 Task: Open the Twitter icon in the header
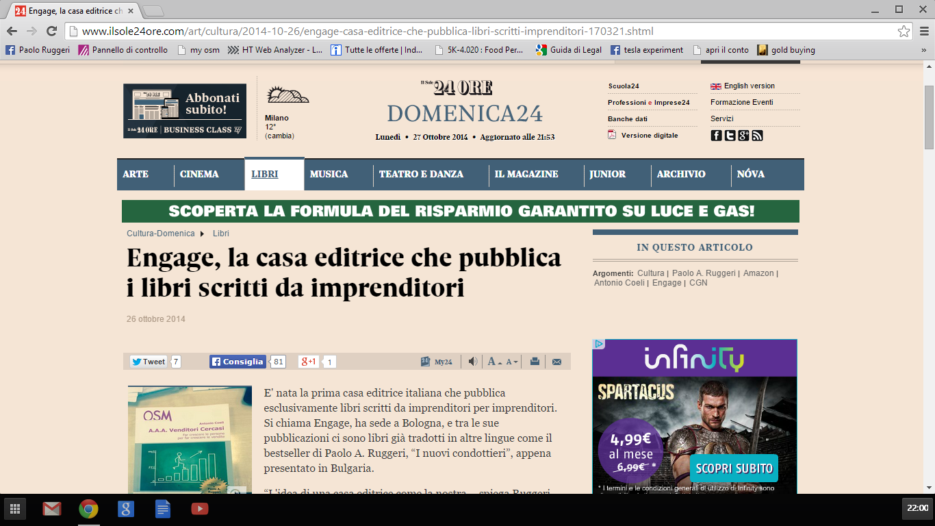[730, 136]
